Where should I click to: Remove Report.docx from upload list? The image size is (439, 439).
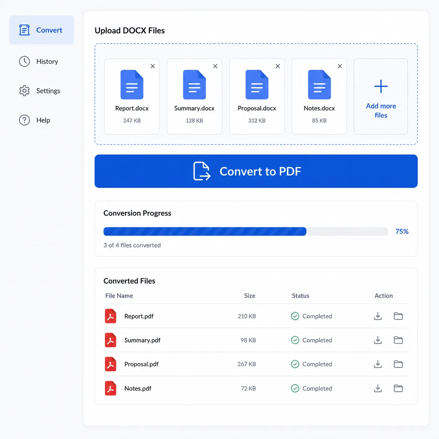tap(153, 66)
